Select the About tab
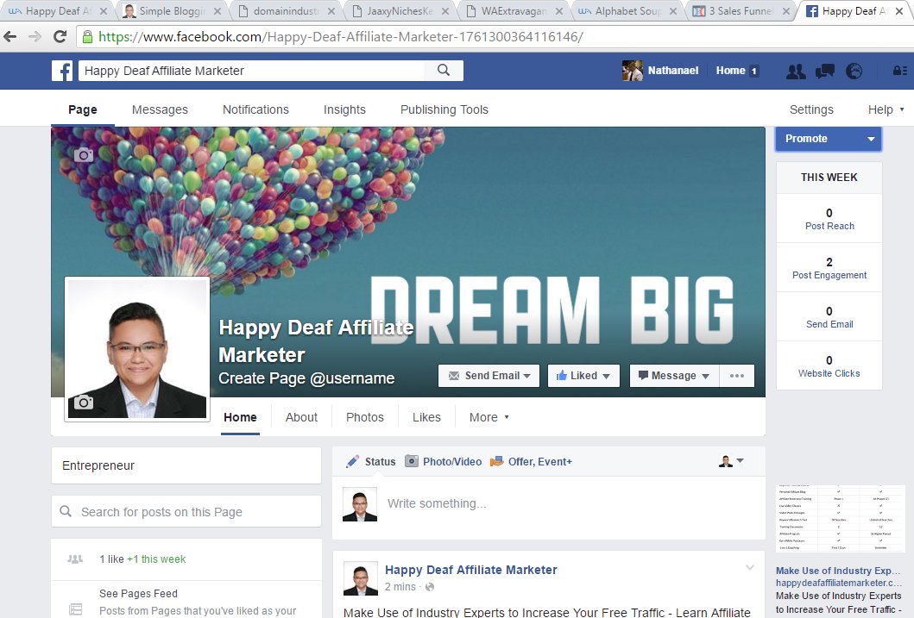The width and height of the screenshot is (914, 618). click(x=301, y=417)
